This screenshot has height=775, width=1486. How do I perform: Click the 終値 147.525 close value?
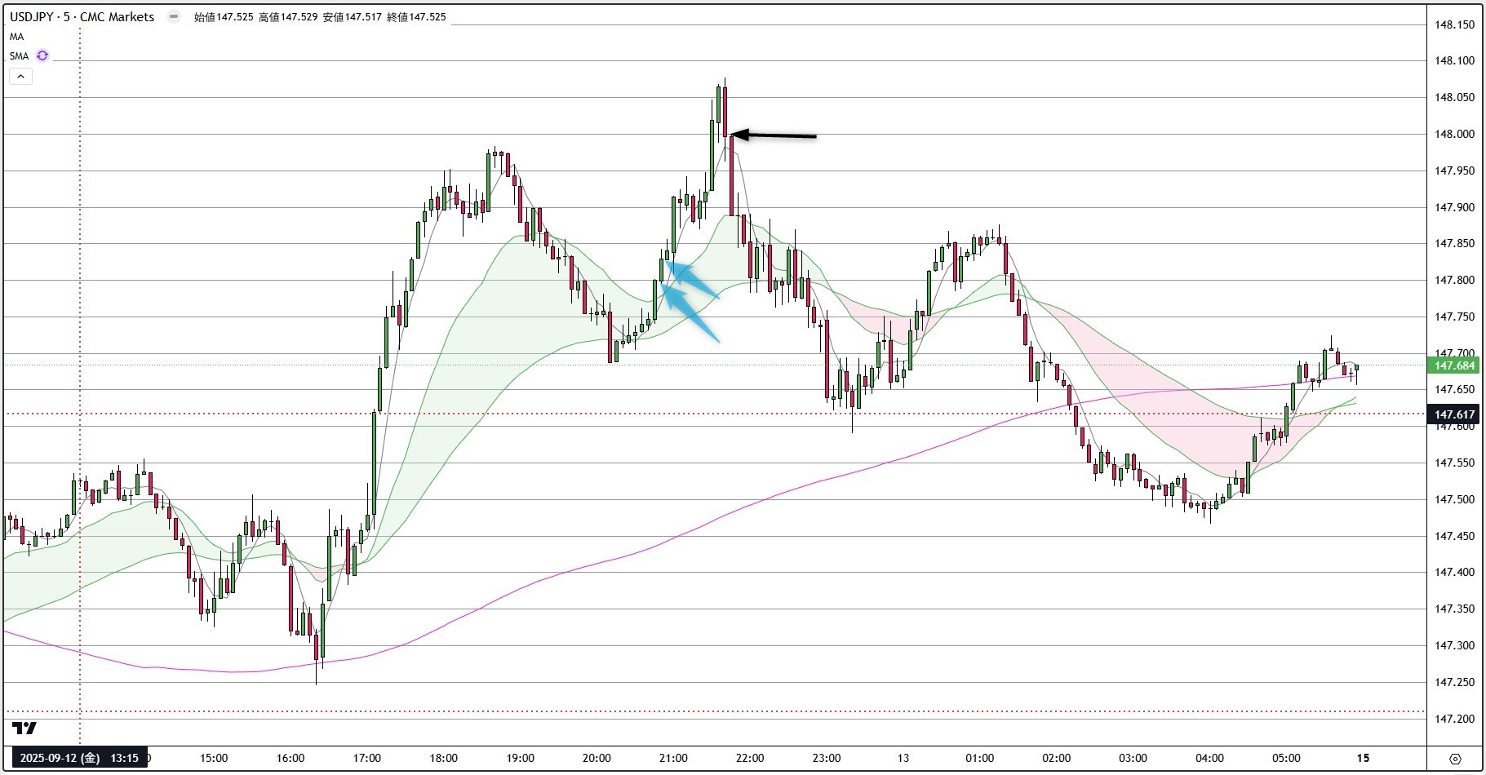[x=417, y=17]
